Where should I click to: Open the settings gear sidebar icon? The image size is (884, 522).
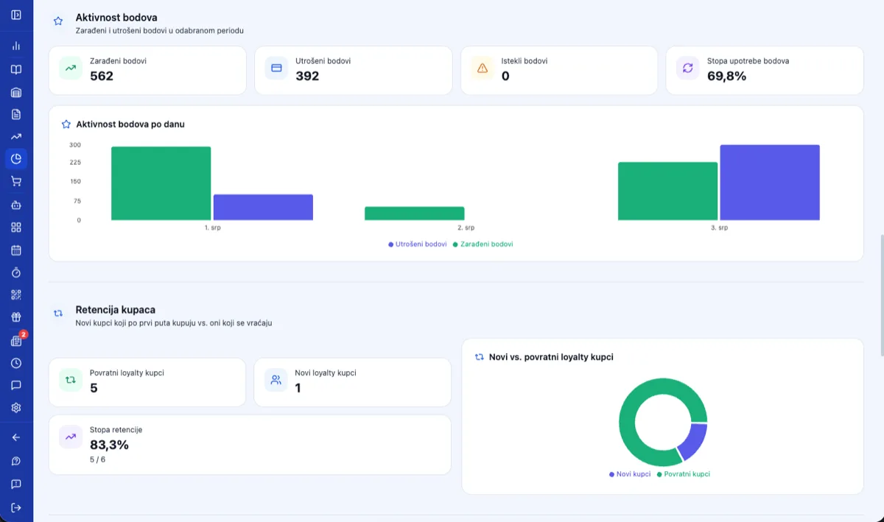[16, 407]
